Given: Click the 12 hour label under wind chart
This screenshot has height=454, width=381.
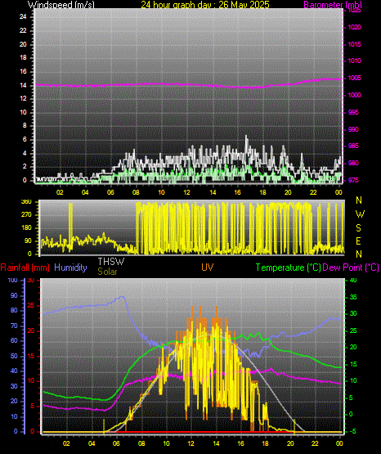Looking at the screenshot, I should point(187,192).
